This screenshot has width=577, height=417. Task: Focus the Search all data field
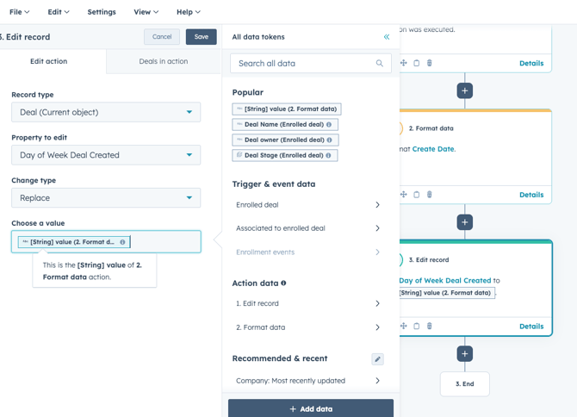303,64
